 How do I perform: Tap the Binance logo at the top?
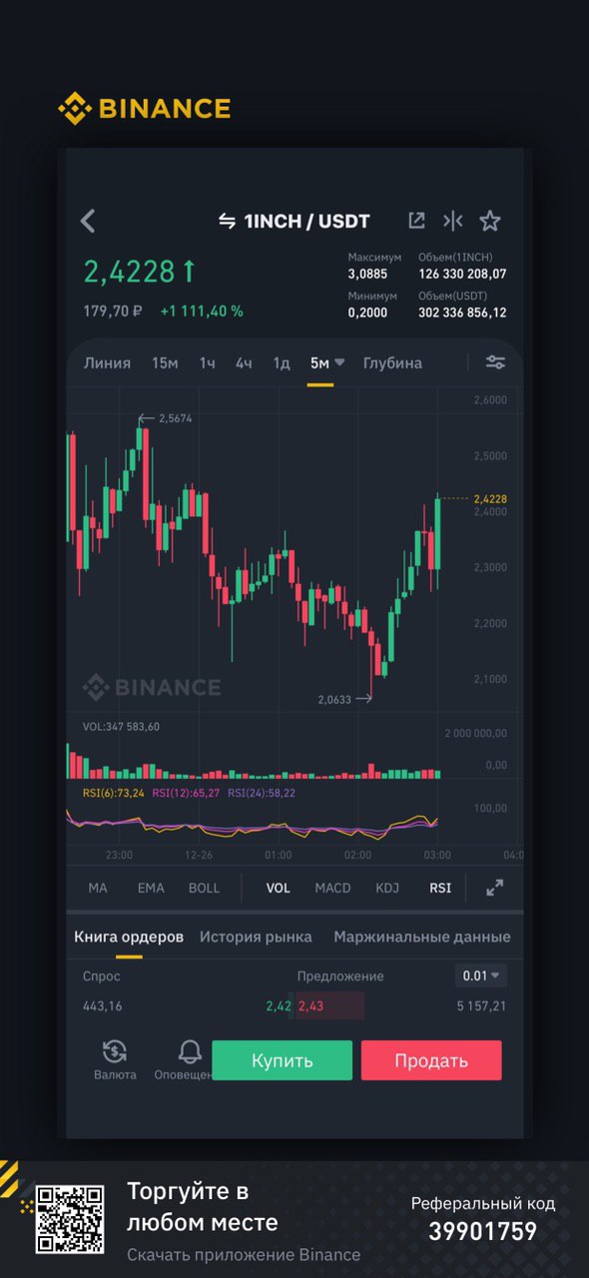144,108
